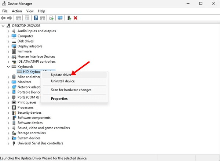Click the Disk drives icon
The height and width of the screenshot is (161, 220).
point(14,41)
